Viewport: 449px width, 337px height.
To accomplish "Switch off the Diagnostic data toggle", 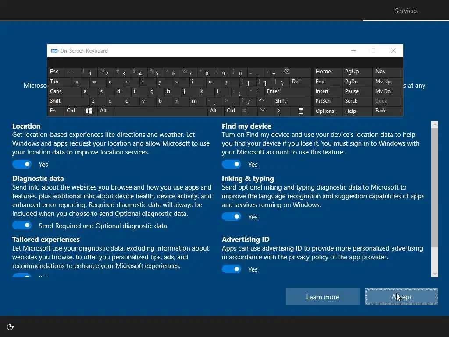I will (22, 226).
